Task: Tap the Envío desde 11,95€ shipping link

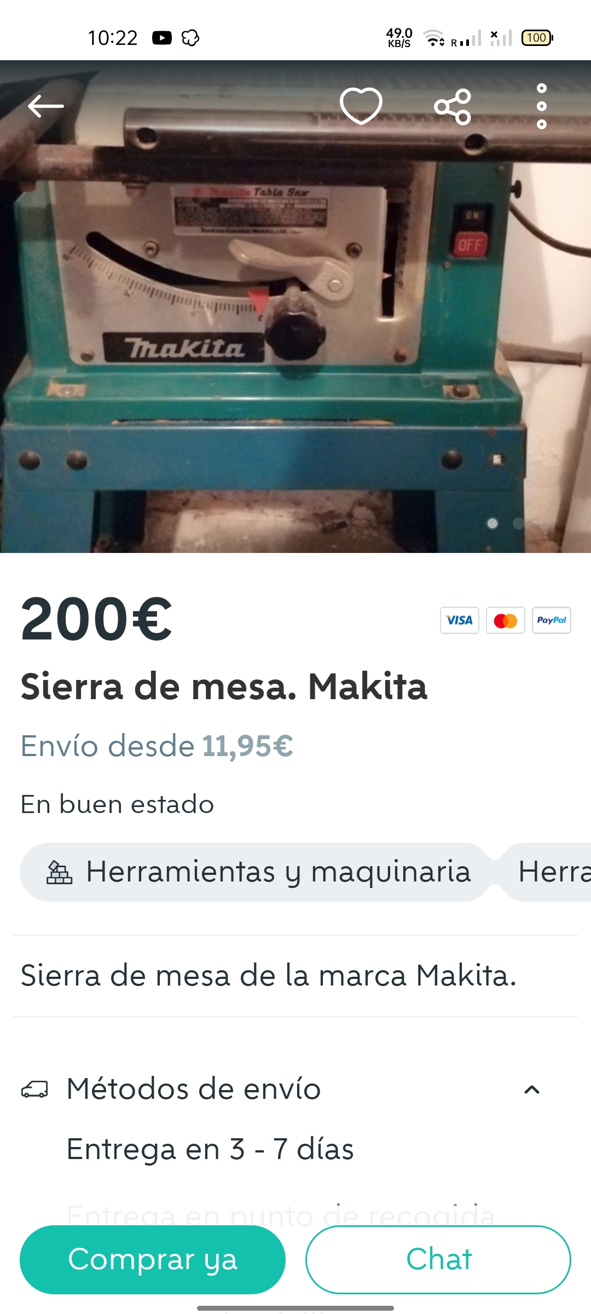Action: coord(157,746)
